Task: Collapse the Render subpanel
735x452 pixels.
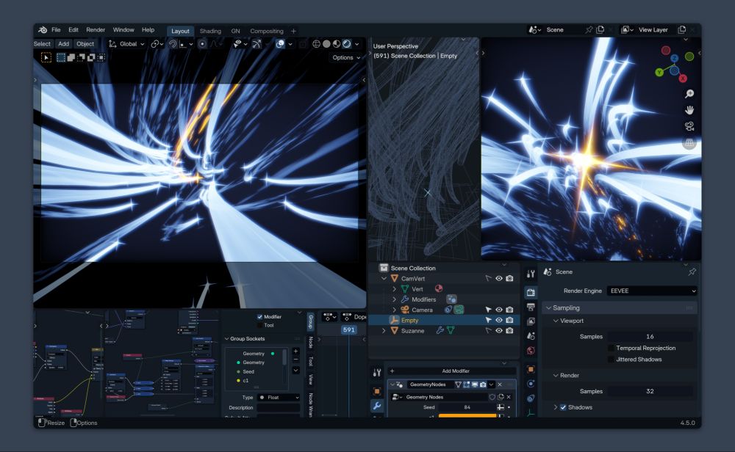Action: [556, 375]
